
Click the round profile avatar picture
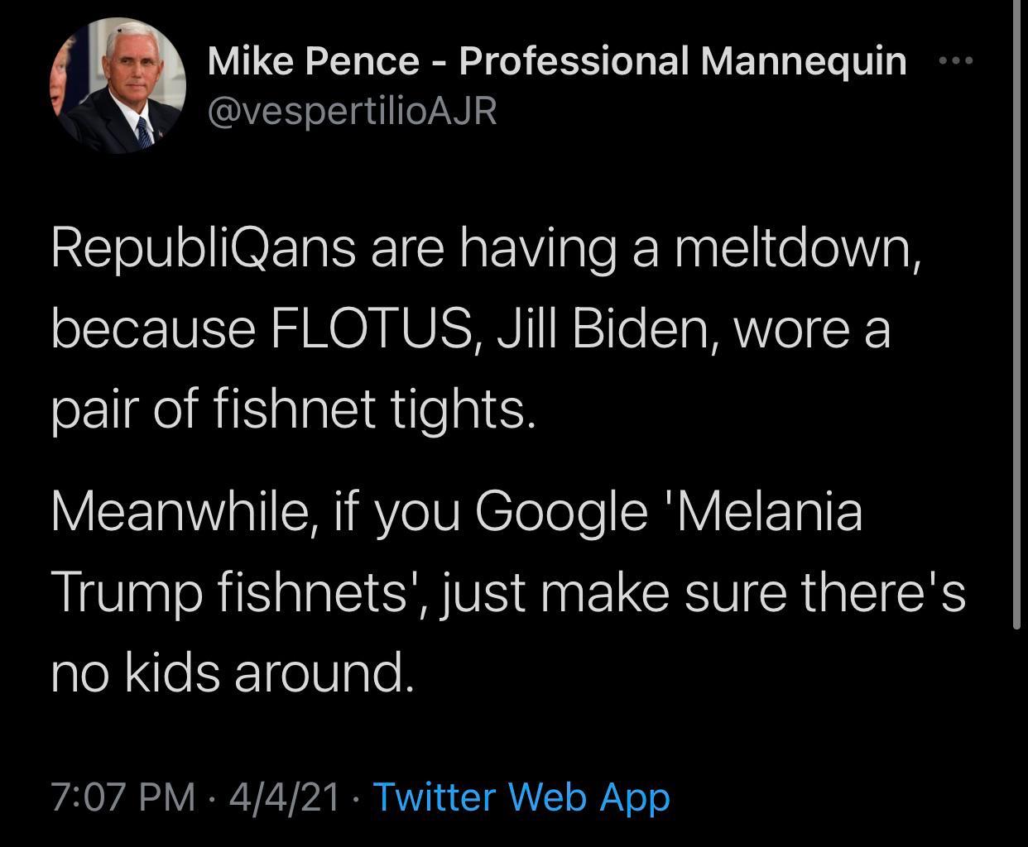[118, 85]
